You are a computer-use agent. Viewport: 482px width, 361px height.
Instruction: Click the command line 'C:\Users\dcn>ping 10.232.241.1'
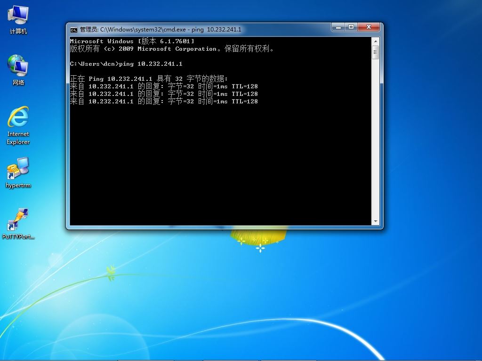click(x=126, y=64)
